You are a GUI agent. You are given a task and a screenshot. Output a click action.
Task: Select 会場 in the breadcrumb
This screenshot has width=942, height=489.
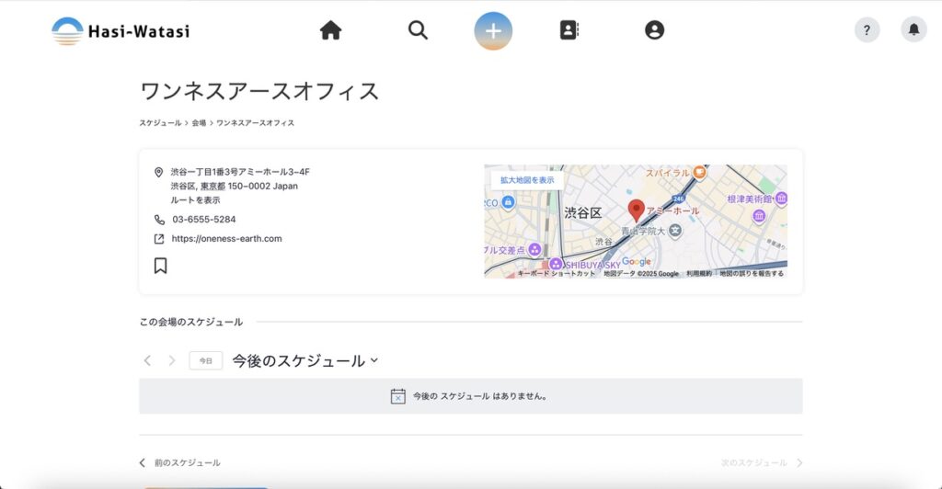pyautogui.click(x=199, y=122)
